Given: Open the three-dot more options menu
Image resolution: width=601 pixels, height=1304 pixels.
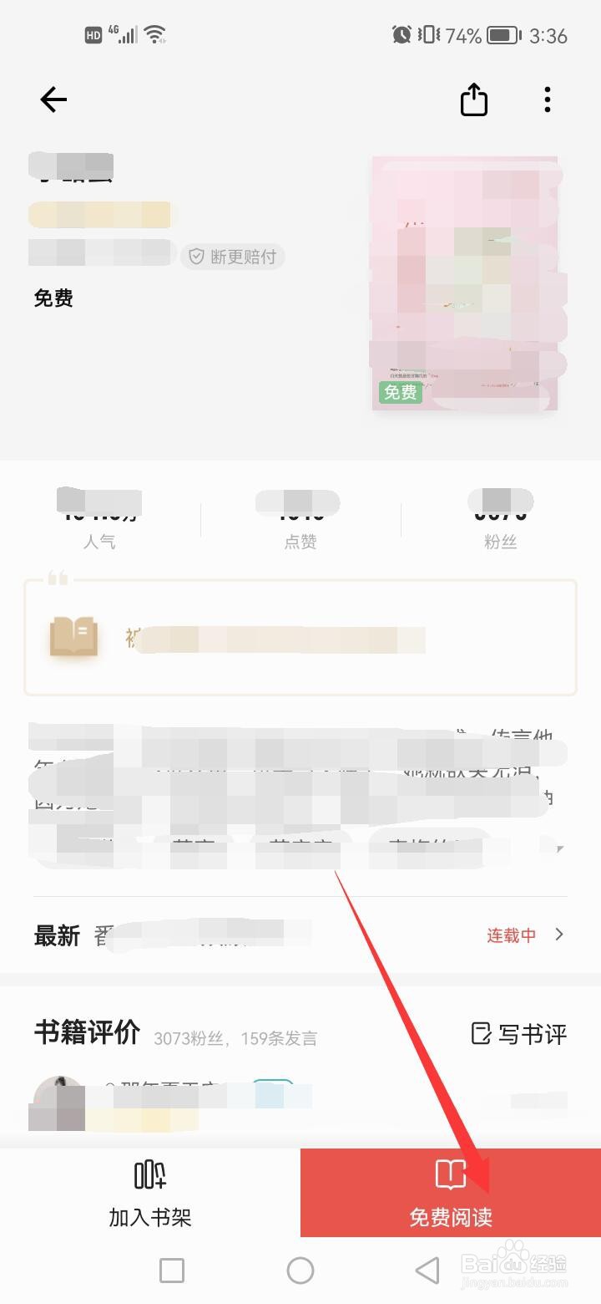Looking at the screenshot, I should coord(548,99).
